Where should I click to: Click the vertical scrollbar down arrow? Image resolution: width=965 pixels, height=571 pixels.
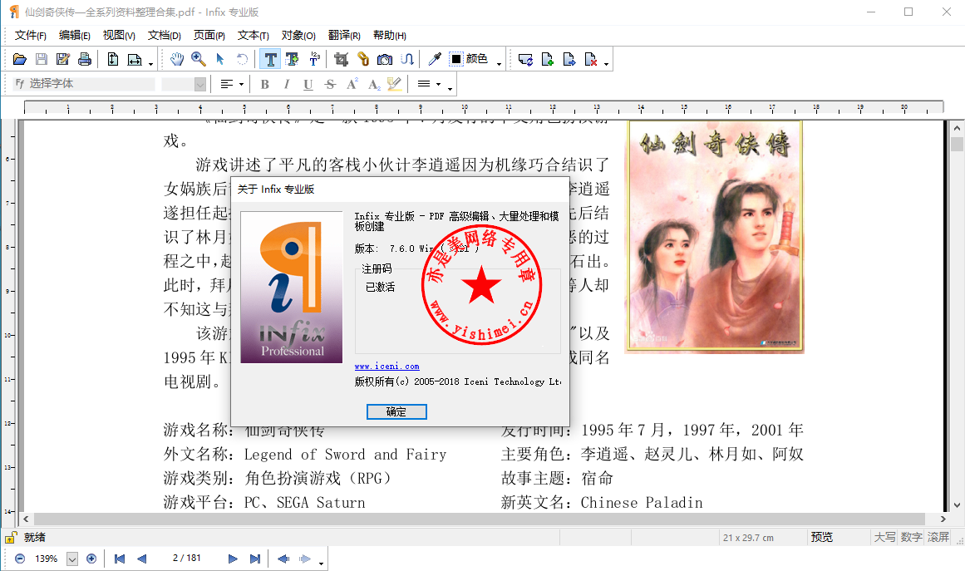click(957, 505)
